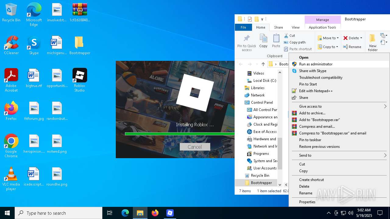
Task: Open the Windows Start menu
Action: 7,213
